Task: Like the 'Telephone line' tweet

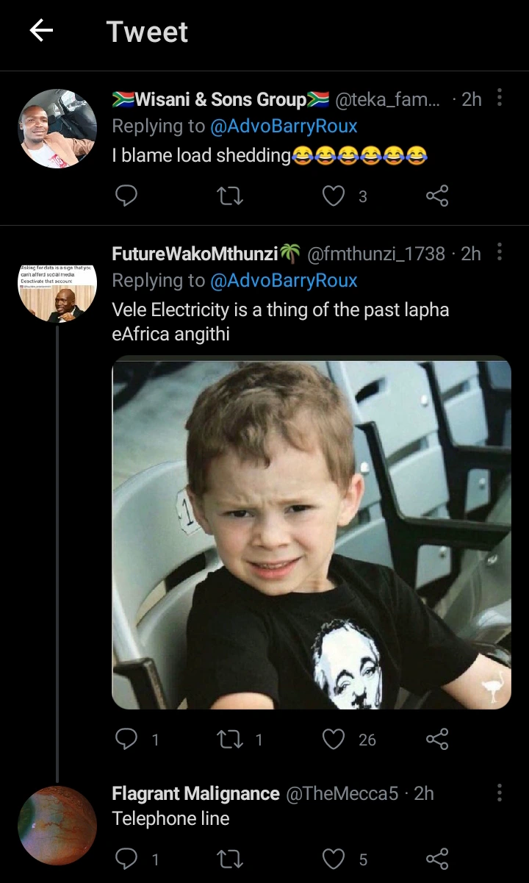Action: click(x=334, y=859)
